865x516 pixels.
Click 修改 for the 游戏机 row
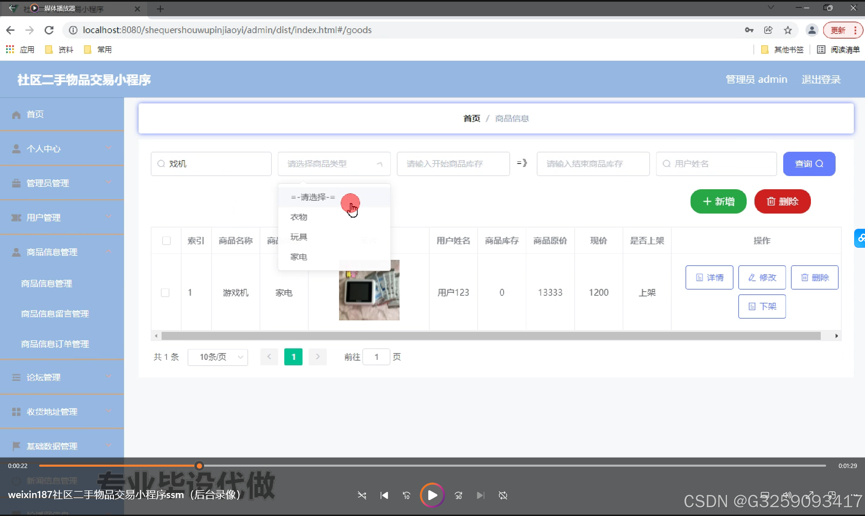point(762,277)
